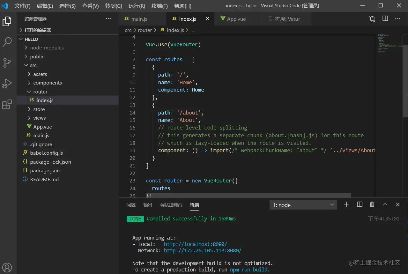This screenshot has width=408, height=274.
Task: Open the terminal selector dropdown '1: node'
Action: click(x=303, y=205)
